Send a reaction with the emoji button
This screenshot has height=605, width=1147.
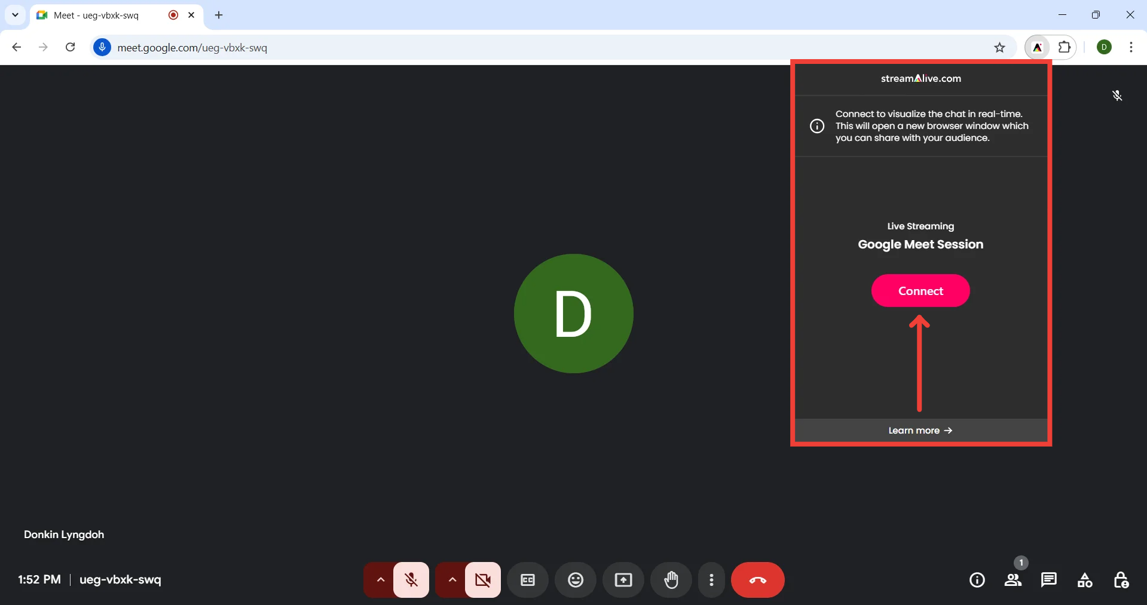point(576,580)
